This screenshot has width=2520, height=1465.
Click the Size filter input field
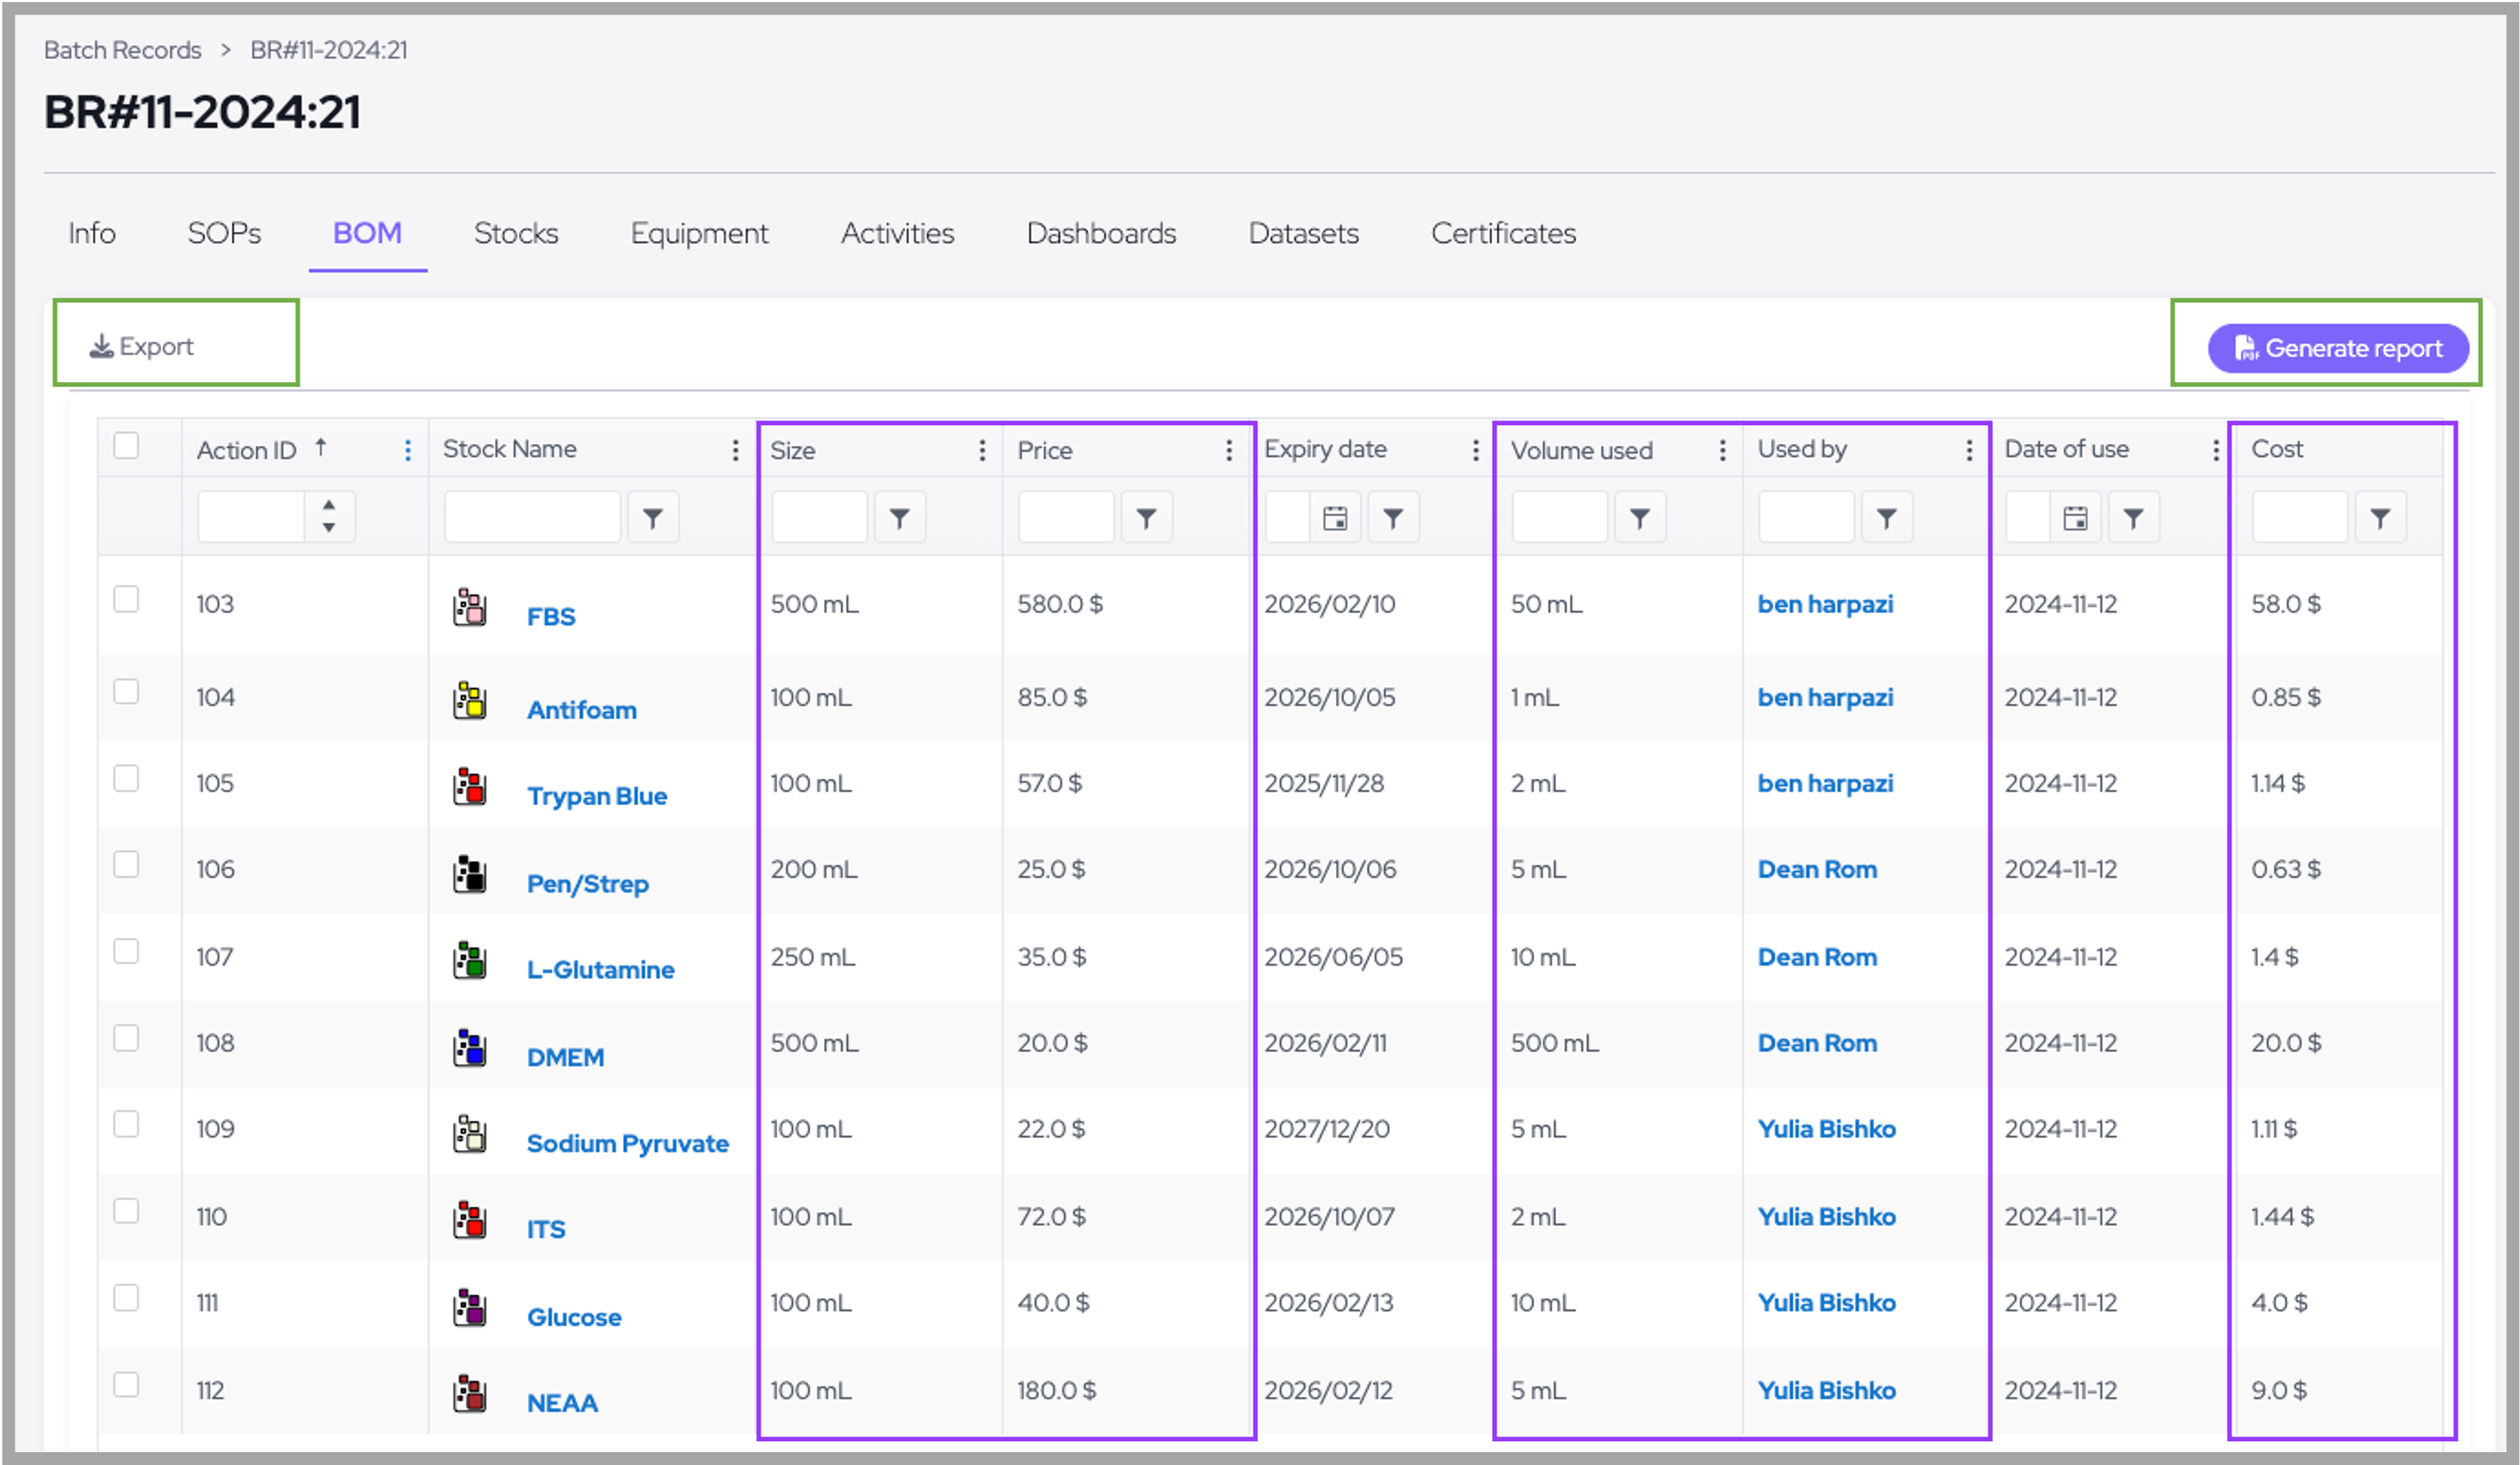[x=818, y=518]
